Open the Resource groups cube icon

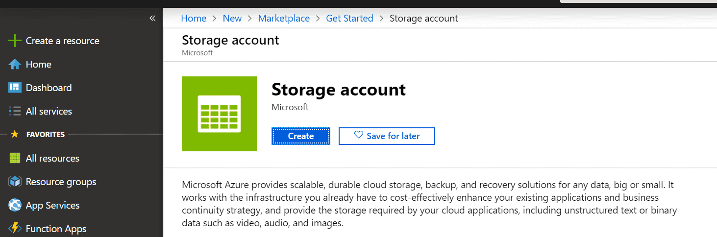[15, 182]
